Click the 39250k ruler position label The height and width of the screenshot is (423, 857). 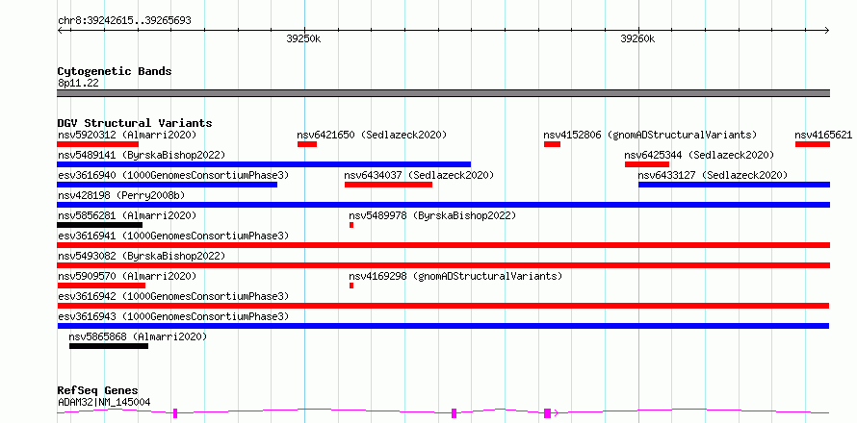304,38
